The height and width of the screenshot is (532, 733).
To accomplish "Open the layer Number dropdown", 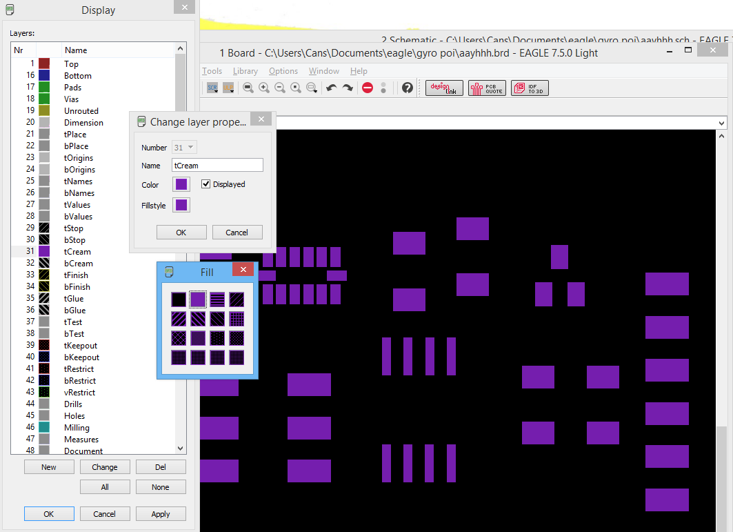I will click(184, 148).
